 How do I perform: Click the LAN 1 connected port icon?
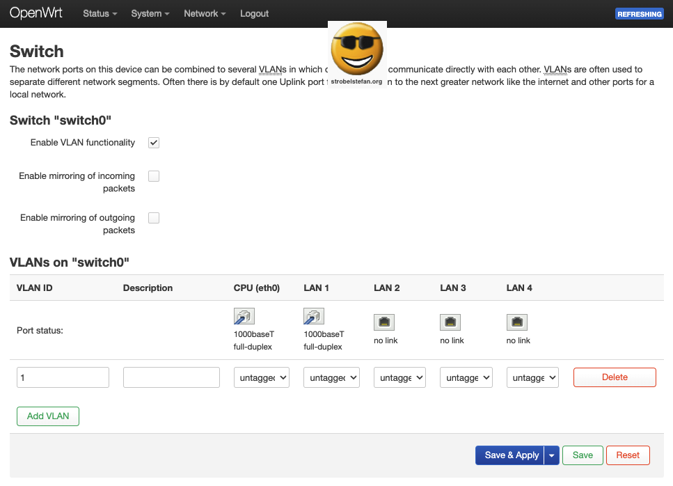pos(314,318)
